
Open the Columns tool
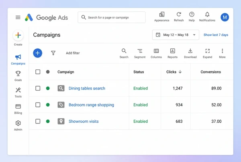pyautogui.click(x=156, y=53)
